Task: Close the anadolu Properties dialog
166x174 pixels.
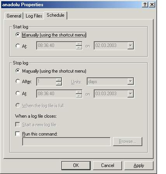Action: point(152,5)
